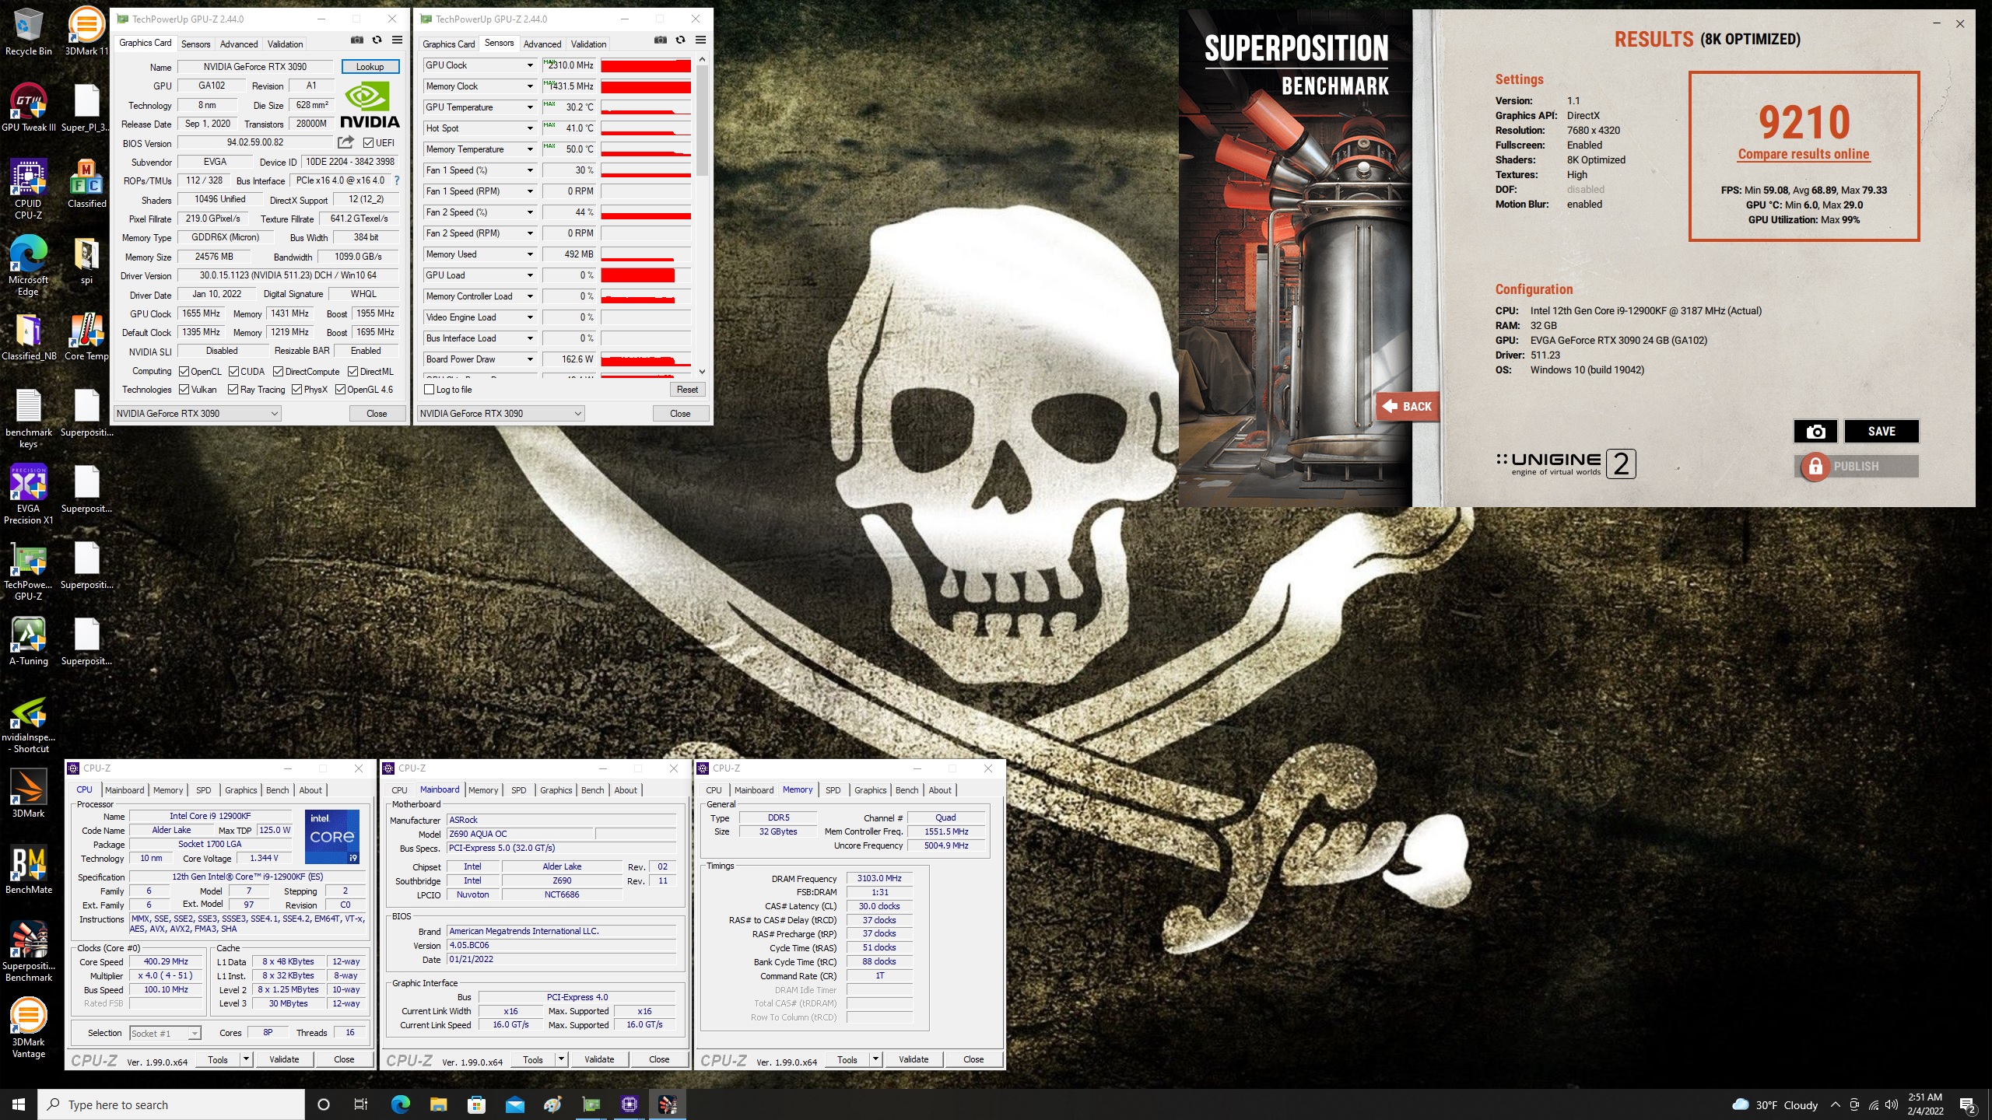Click the Lookup button in GPU-Z

tap(370, 67)
